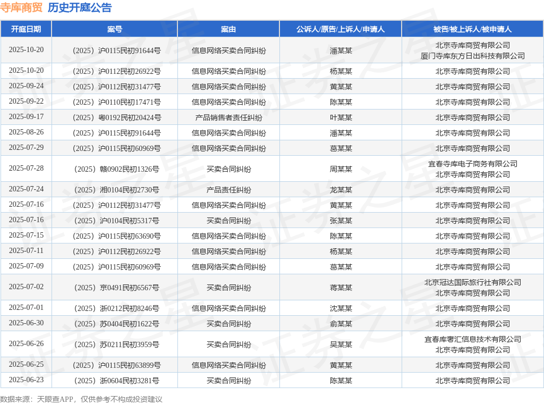Click the 案由 column header
This screenshot has width=544, height=404.
[x=228, y=29]
